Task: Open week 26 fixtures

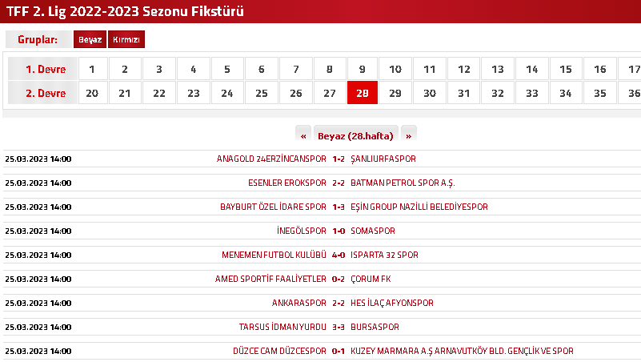Action: (x=296, y=93)
